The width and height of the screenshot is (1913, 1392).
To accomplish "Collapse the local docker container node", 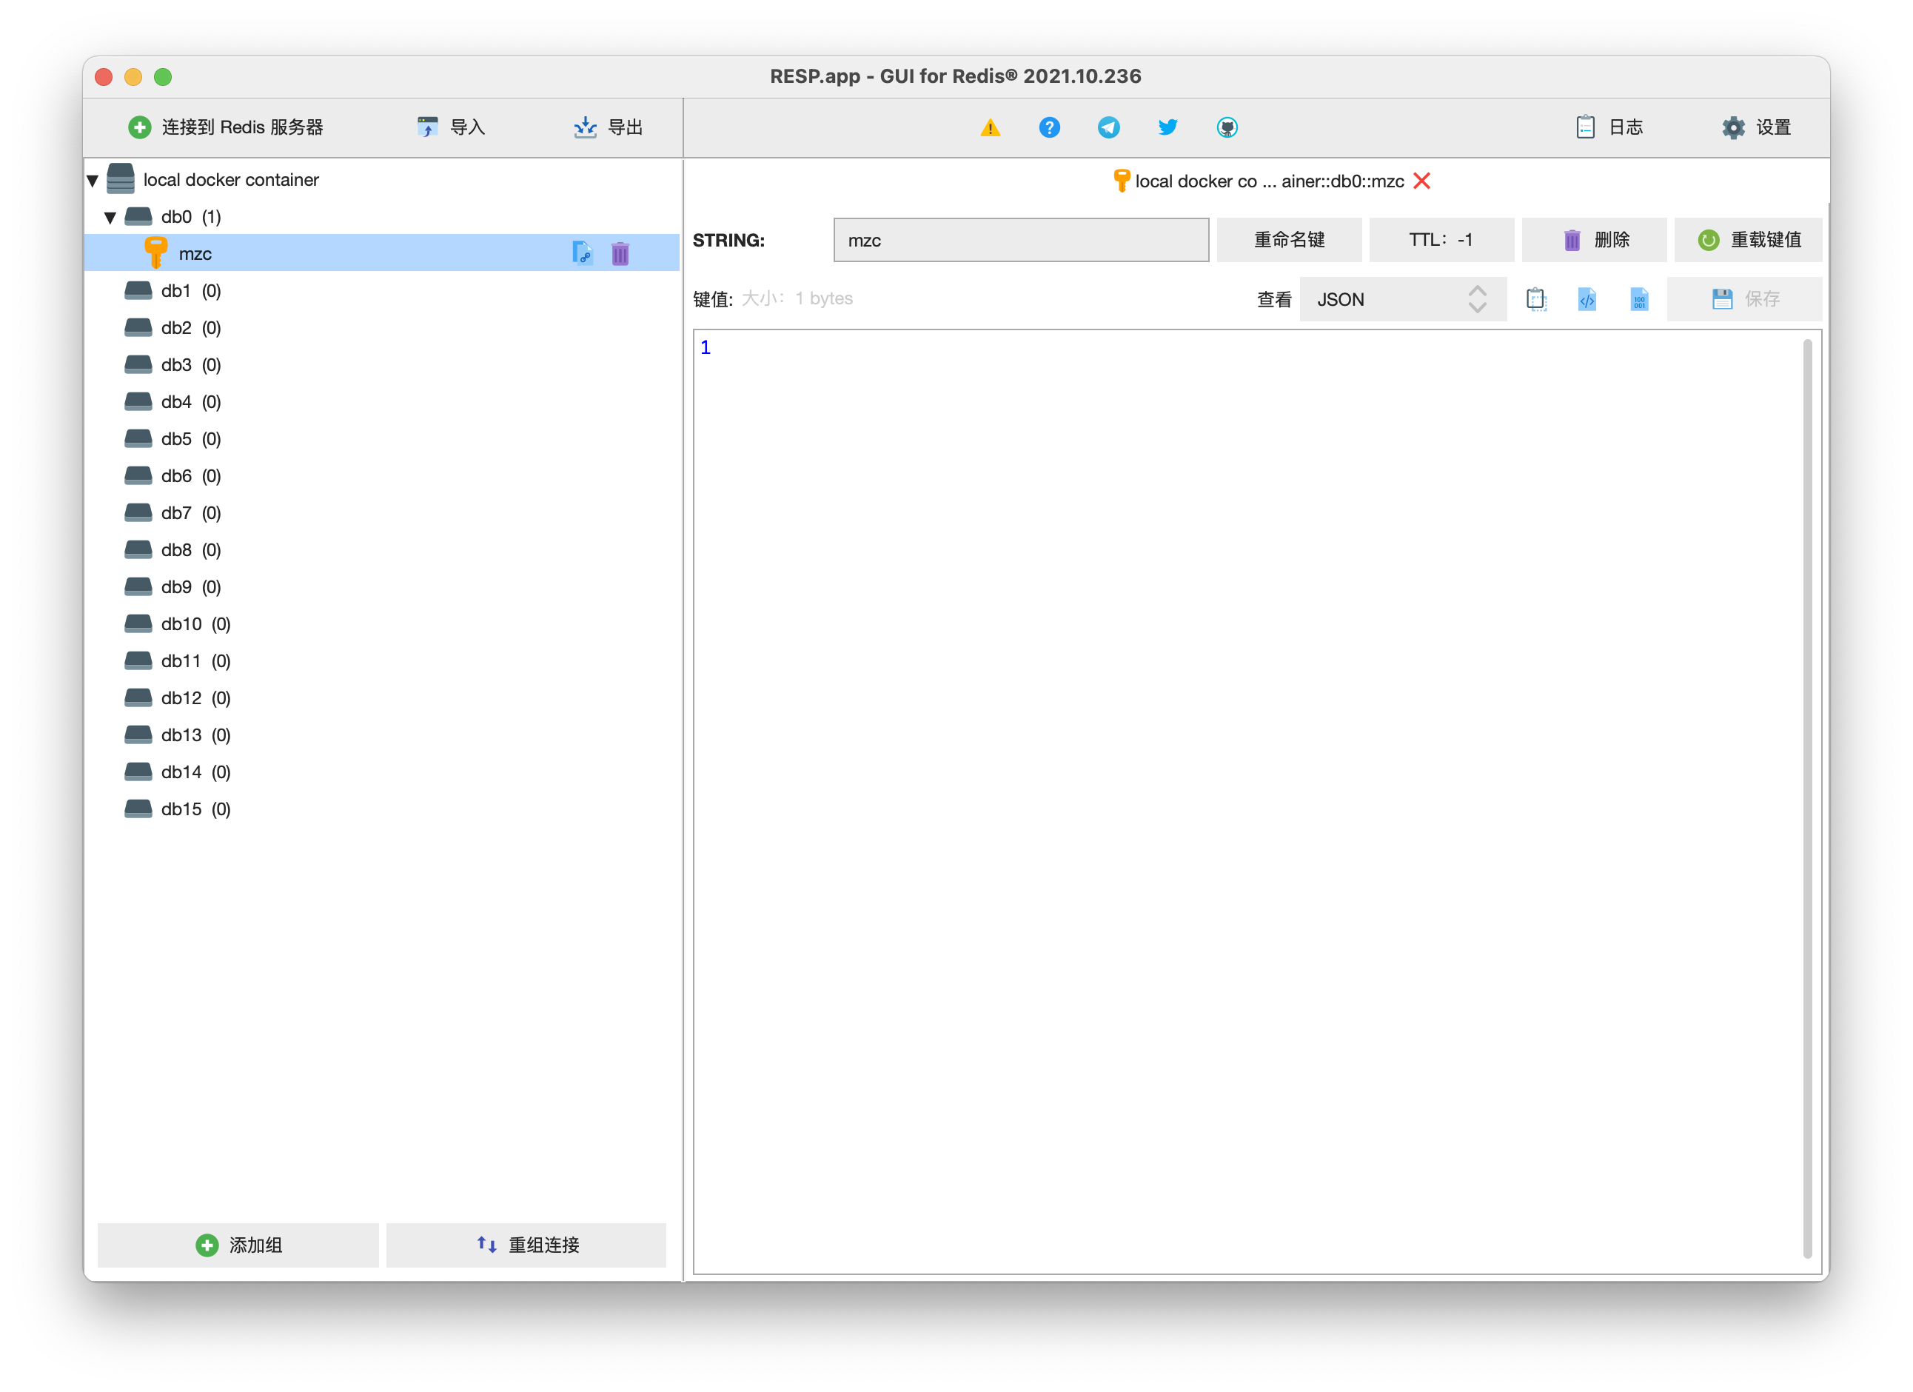I will [93, 180].
